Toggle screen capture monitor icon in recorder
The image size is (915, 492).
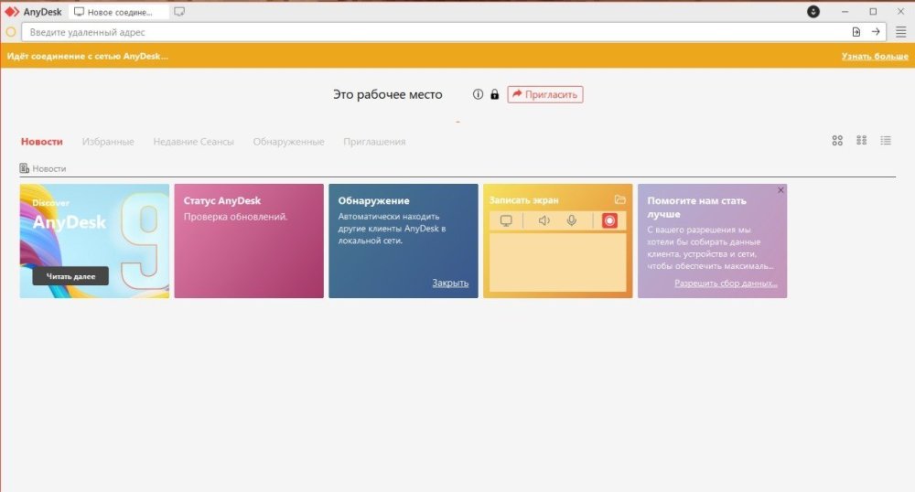coord(506,220)
